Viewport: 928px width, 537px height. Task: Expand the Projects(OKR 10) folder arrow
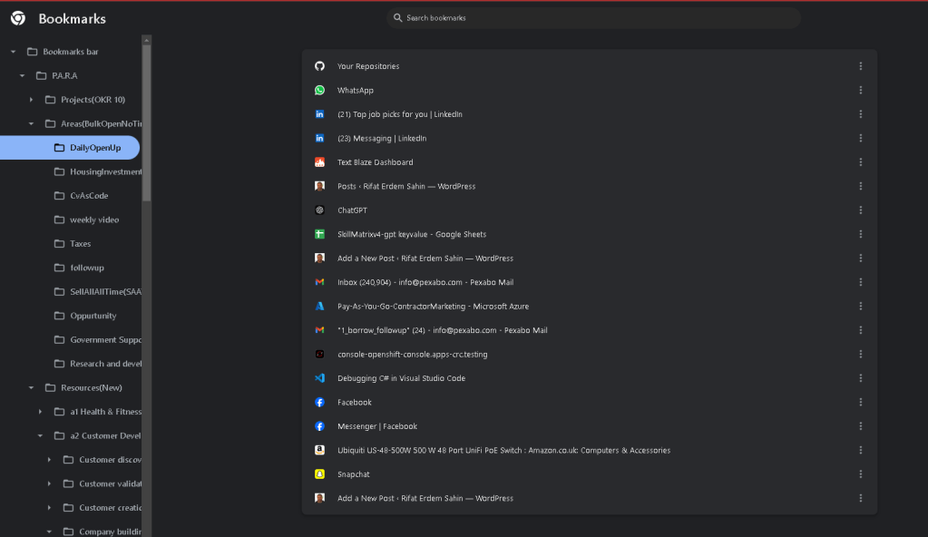(32, 100)
